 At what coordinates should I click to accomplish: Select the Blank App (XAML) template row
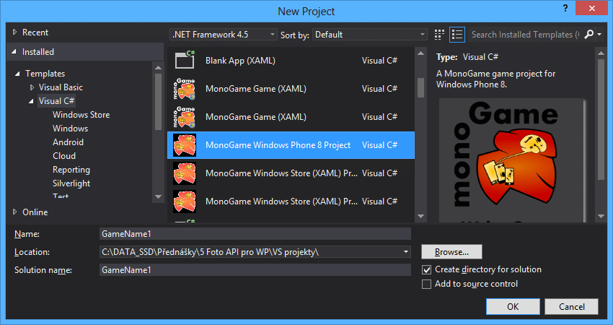291,60
